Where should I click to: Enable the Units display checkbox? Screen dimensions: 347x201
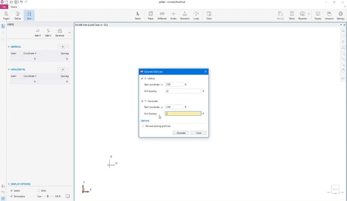coord(39,190)
